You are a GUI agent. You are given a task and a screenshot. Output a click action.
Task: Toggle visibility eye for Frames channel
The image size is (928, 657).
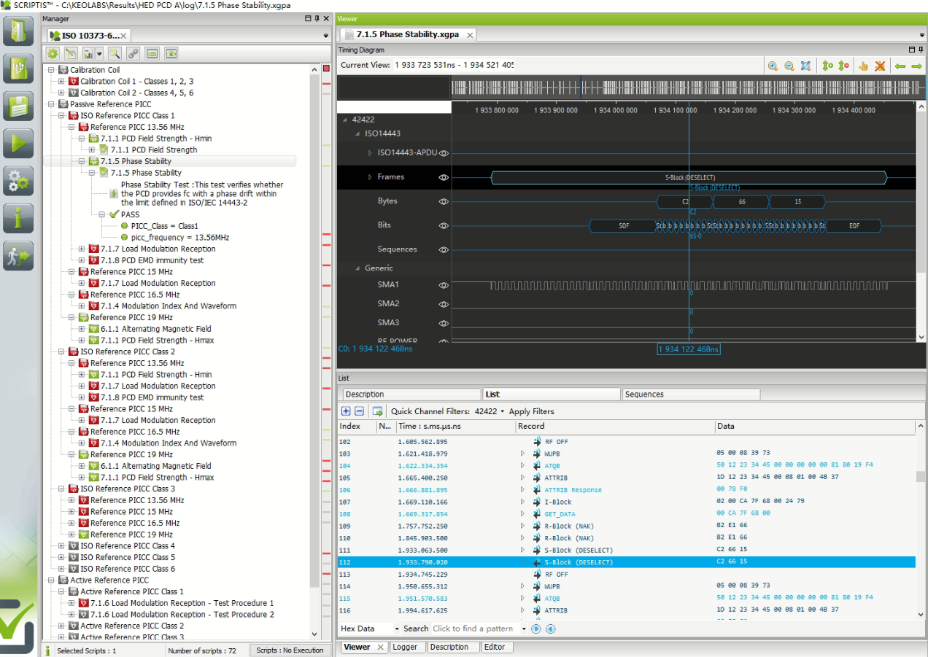pyautogui.click(x=443, y=177)
